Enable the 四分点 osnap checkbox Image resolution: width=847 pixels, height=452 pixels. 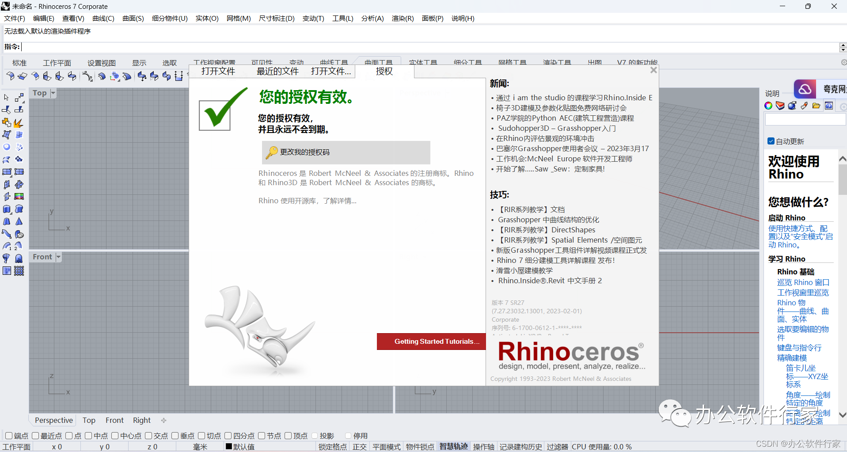click(x=228, y=436)
